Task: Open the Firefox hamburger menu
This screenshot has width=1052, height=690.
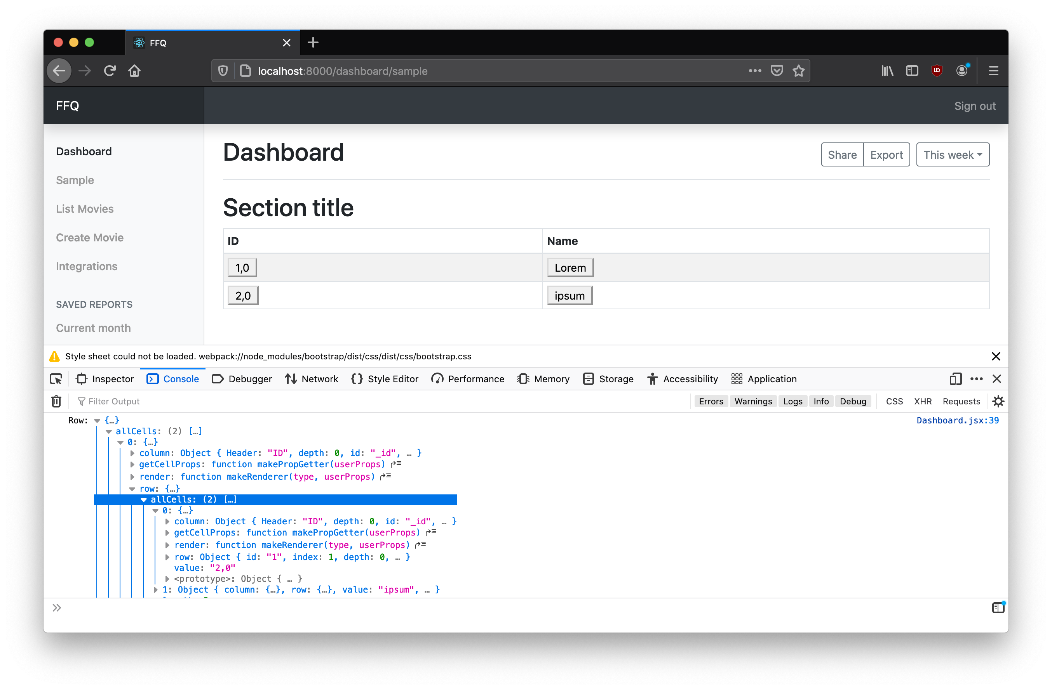Action: coord(993,71)
